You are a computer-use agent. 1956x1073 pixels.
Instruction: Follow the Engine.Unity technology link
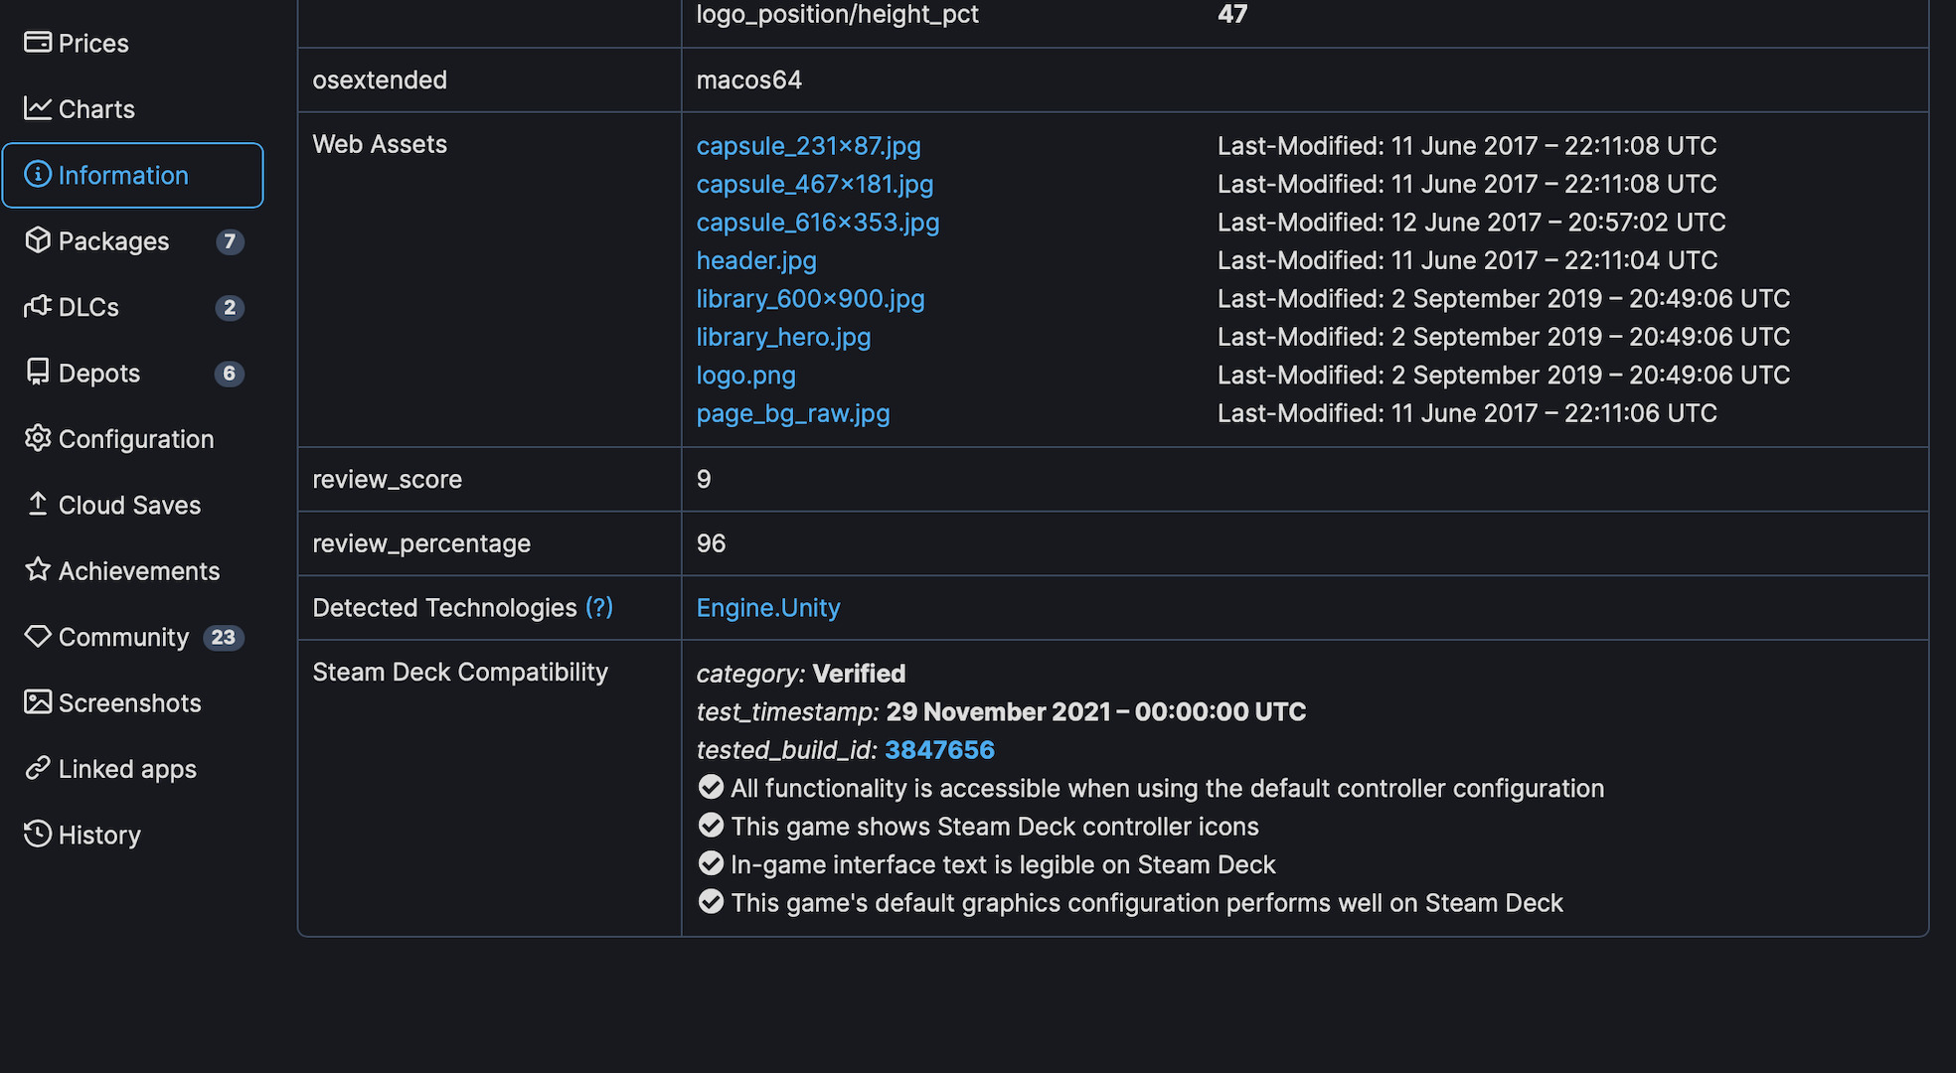coord(768,608)
